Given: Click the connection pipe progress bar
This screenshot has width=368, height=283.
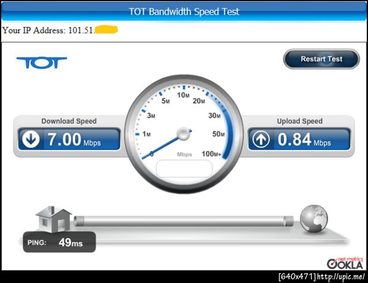Looking at the screenshot, I should 183,221.
